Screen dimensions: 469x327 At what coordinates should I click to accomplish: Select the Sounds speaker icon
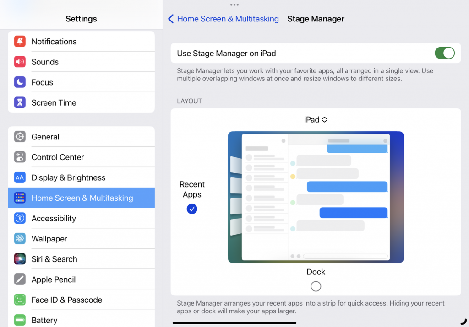pos(20,62)
